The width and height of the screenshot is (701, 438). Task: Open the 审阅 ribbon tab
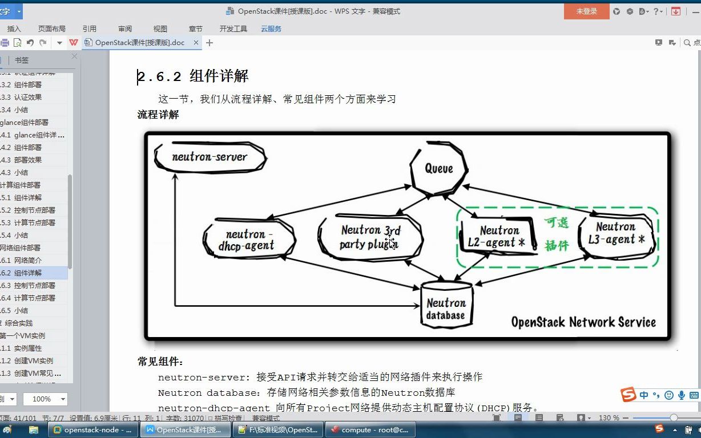(125, 29)
